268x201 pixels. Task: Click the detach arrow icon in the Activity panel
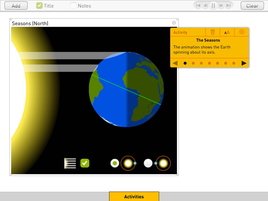[x=242, y=32]
